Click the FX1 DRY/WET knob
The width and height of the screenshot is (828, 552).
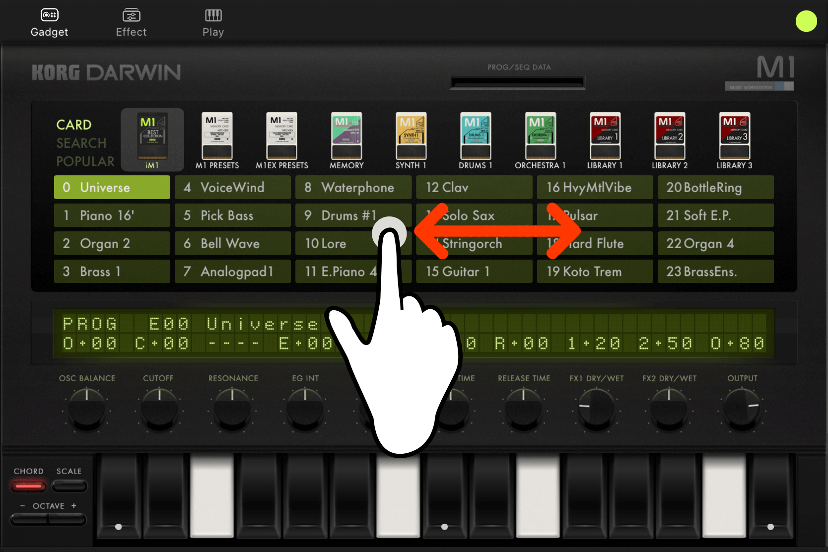(596, 409)
